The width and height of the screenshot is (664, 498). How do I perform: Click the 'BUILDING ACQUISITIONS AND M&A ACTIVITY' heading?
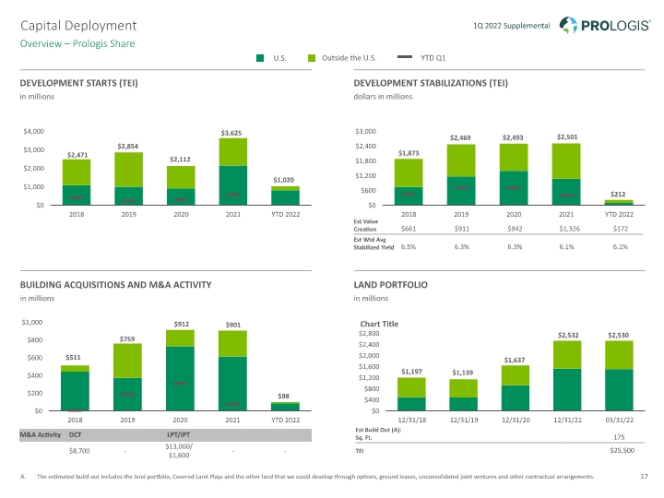point(115,285)
